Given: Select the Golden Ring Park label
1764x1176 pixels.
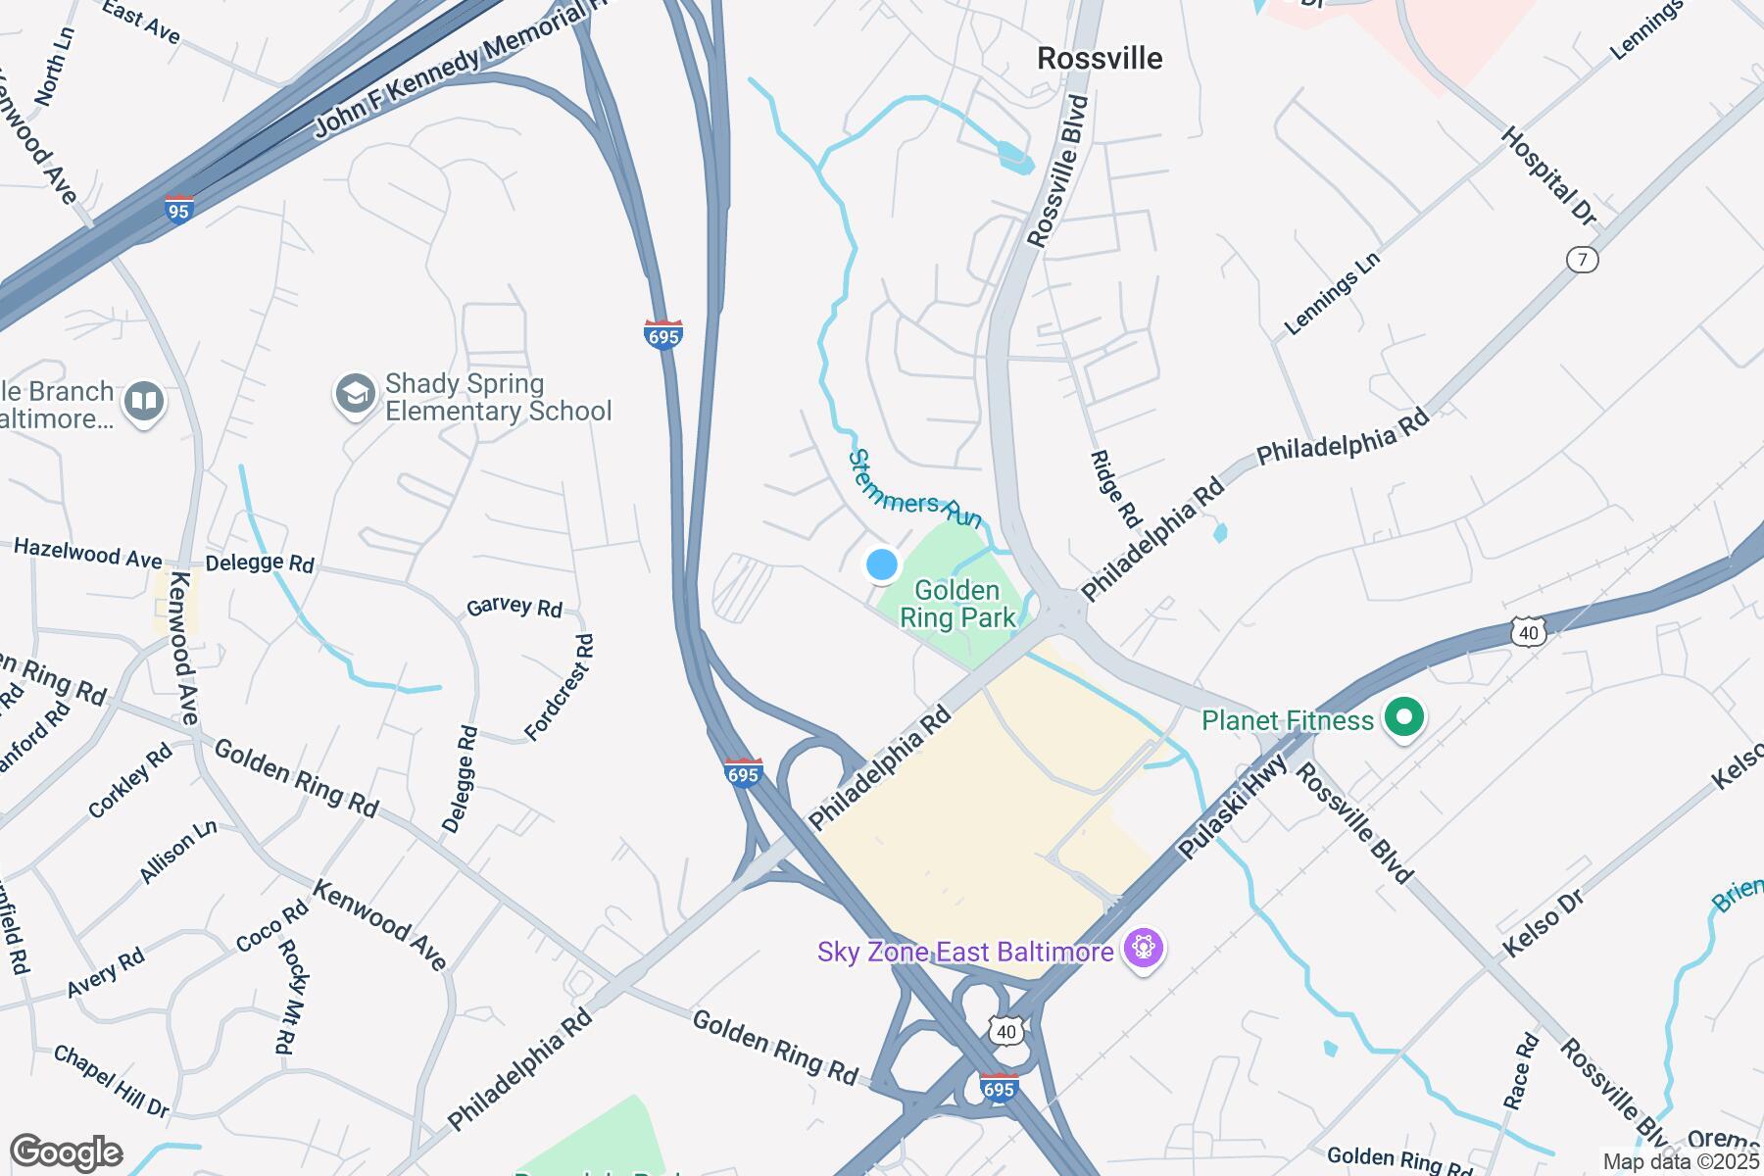Looking at the screenshot, I should (957, 604).
